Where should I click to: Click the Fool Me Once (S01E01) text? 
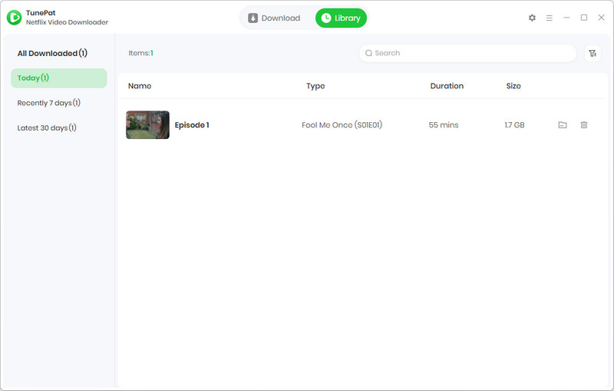pos(342,125)
